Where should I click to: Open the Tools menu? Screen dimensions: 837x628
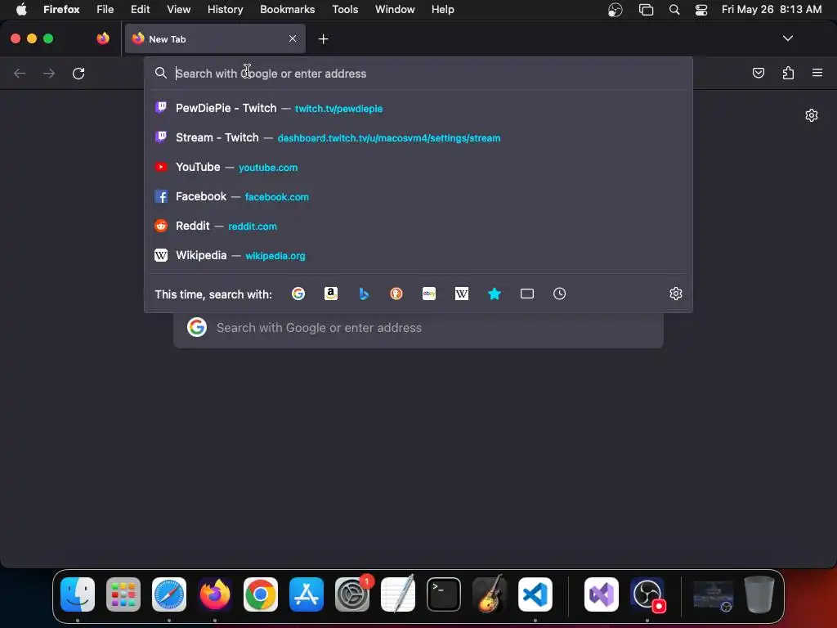point(345,10)
